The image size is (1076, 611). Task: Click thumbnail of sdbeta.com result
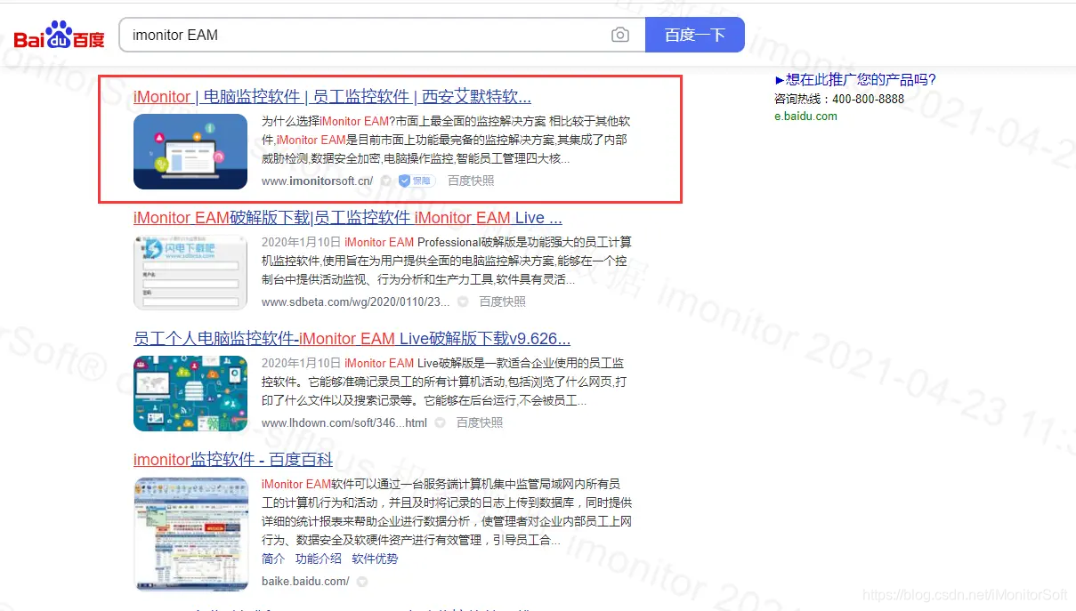click(x=190, y=272)
